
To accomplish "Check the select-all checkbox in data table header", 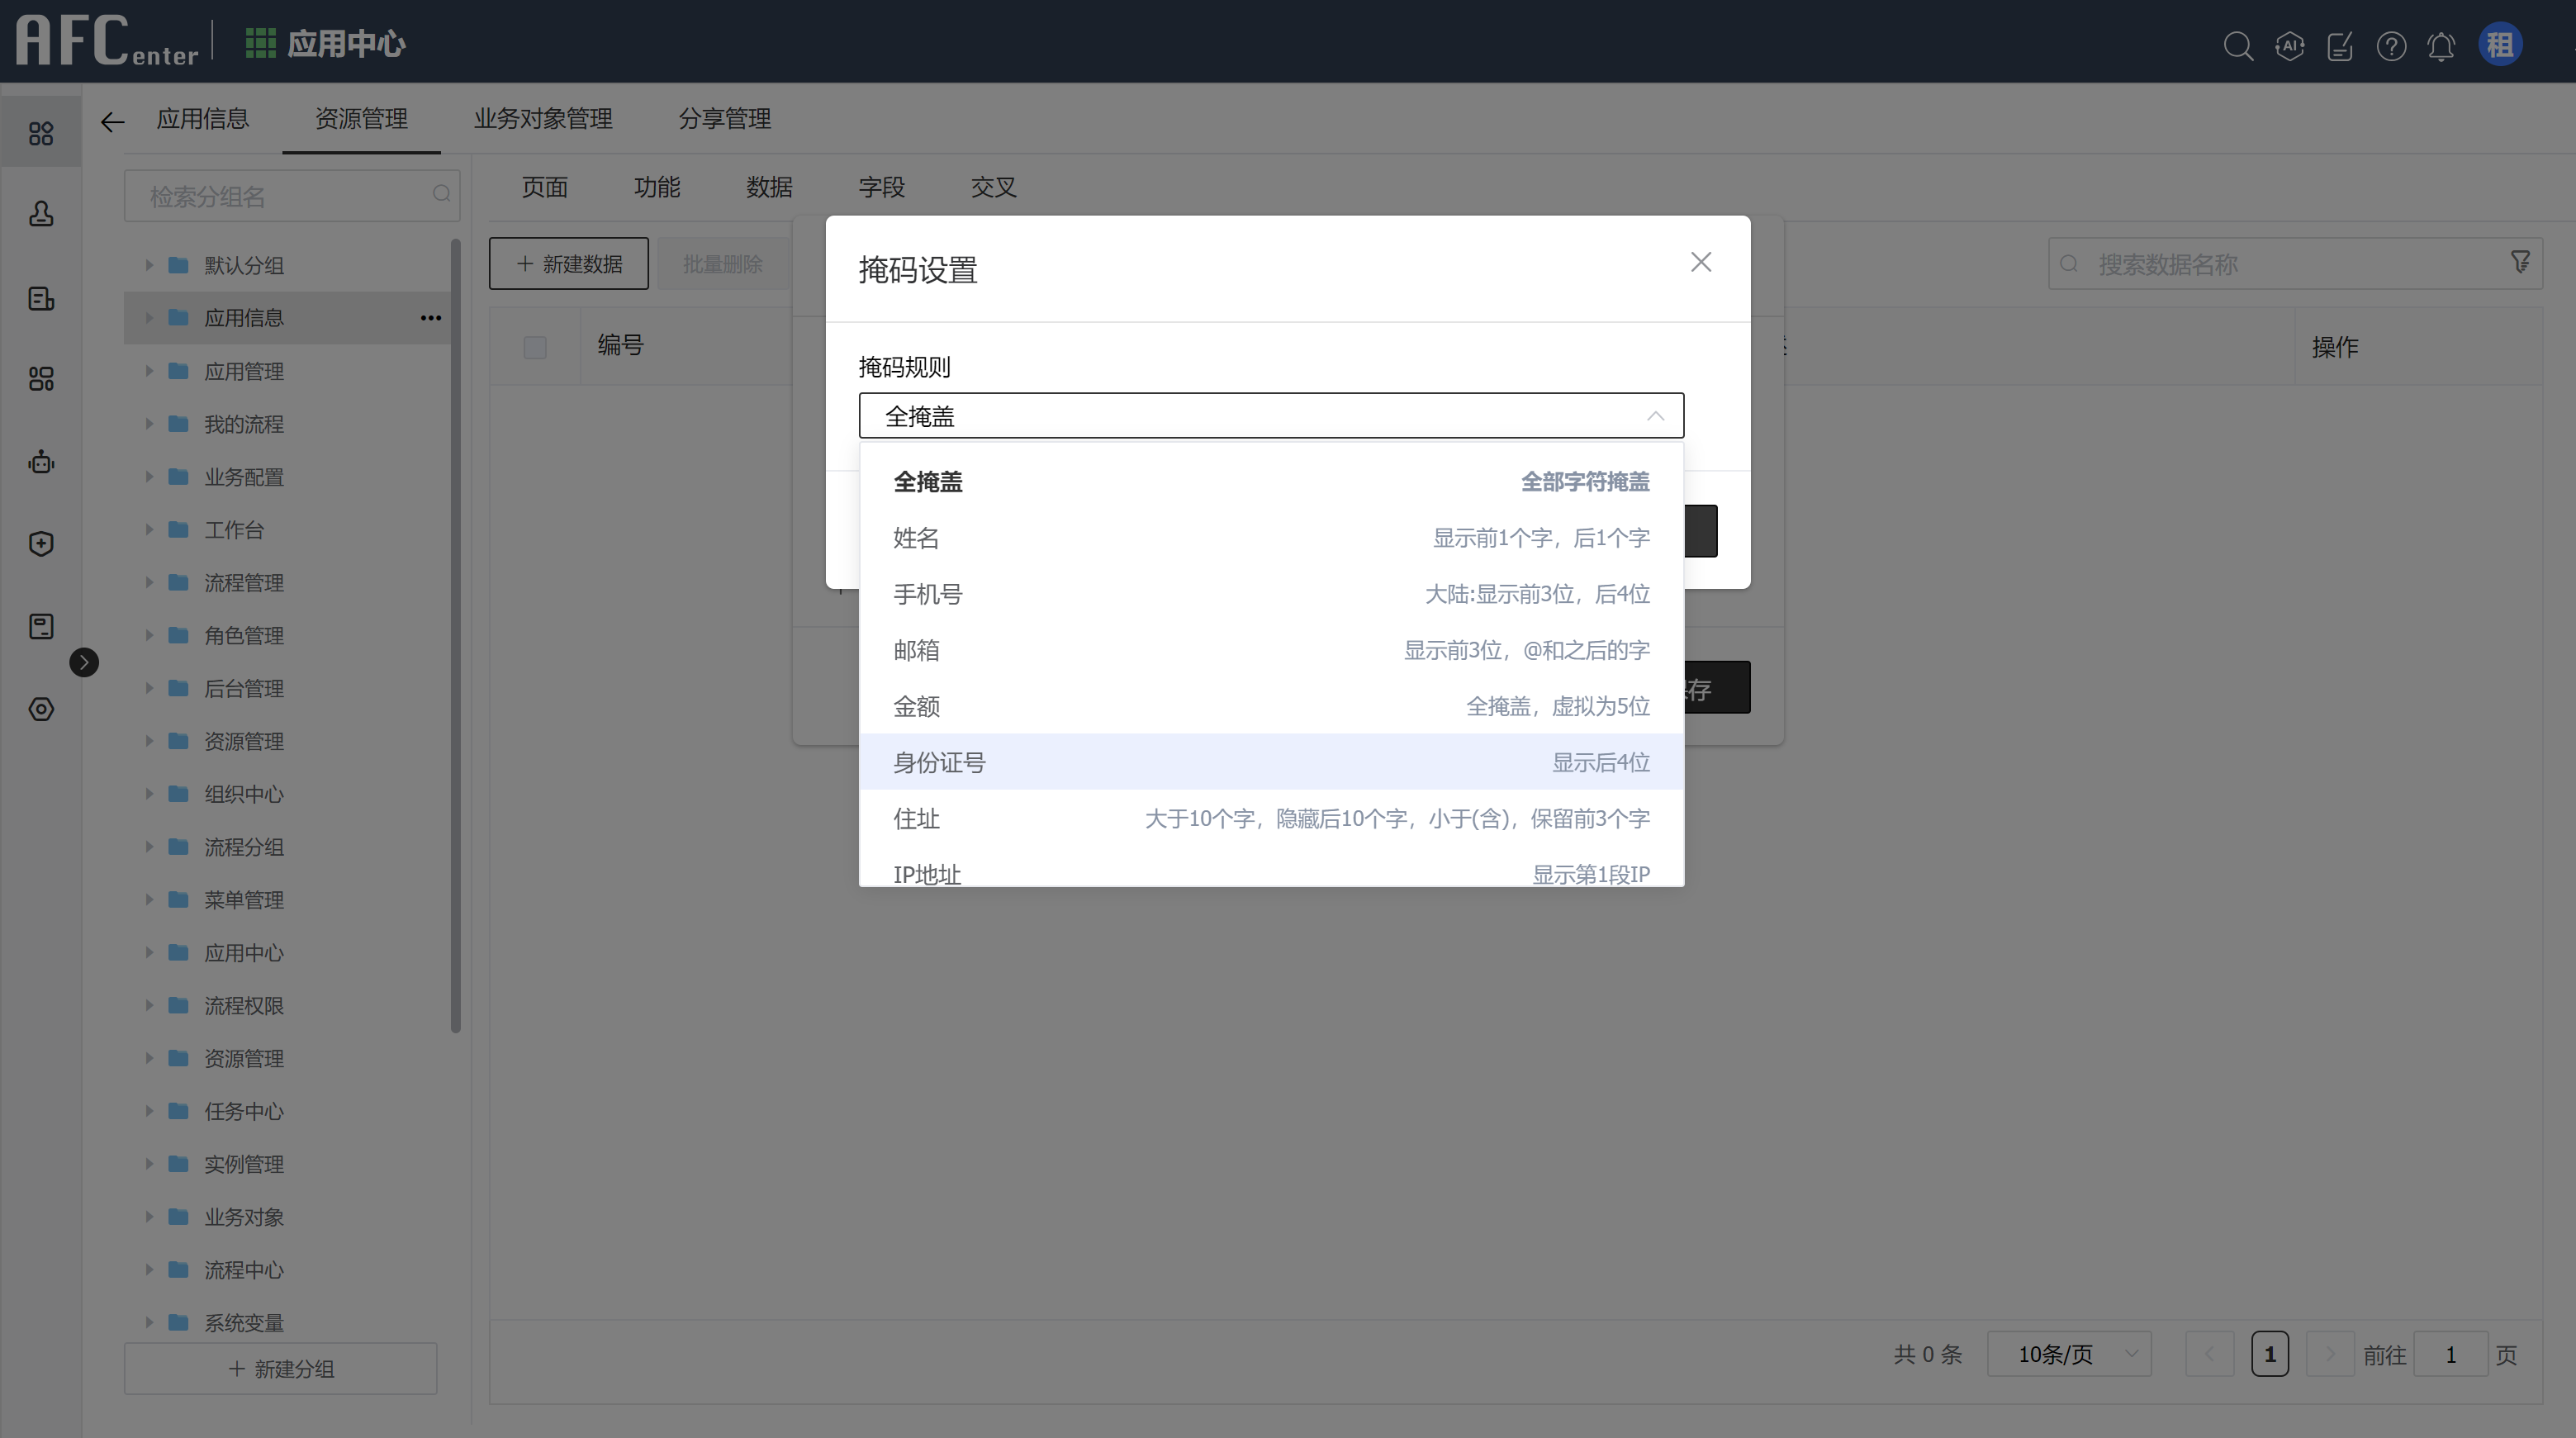I will 535,347.
